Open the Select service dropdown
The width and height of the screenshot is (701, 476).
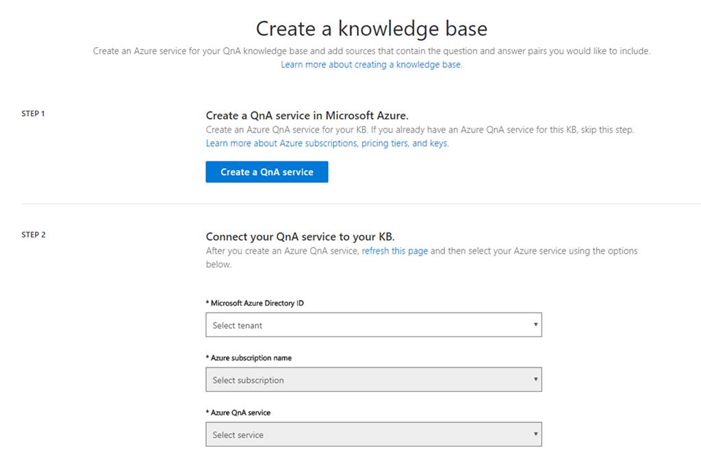click(373, 435)
